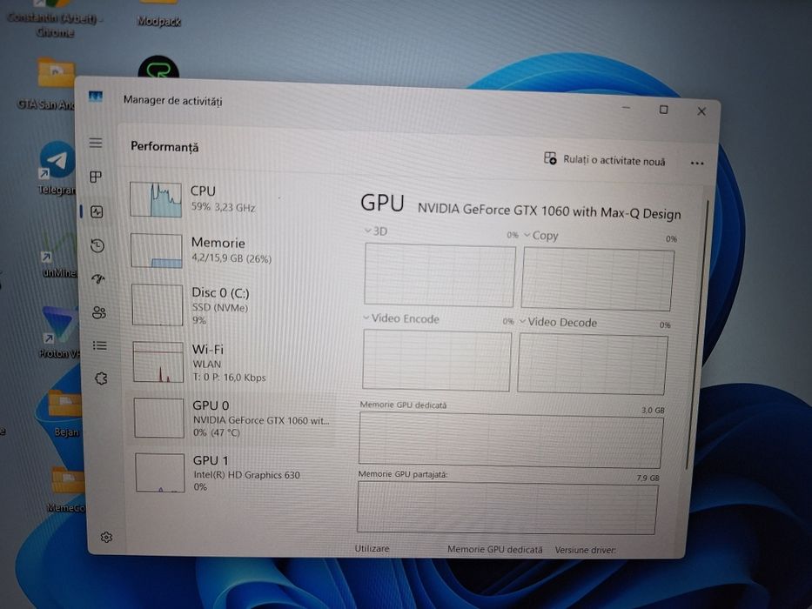The height and width of the screenshot is (609, 812).
Task: Click the Versiune driver label
Action: [x=585, y=550]
